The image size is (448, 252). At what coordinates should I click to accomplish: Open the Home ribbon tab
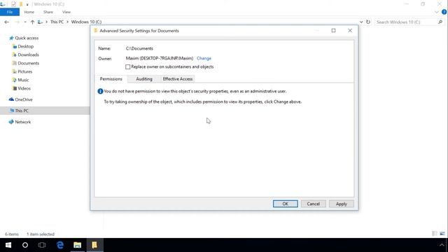point(29,12)
